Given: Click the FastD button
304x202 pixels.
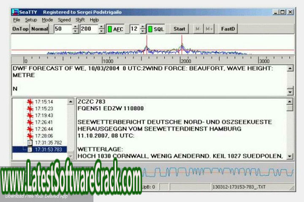Looking at the screenshot, I should [228, 29].
